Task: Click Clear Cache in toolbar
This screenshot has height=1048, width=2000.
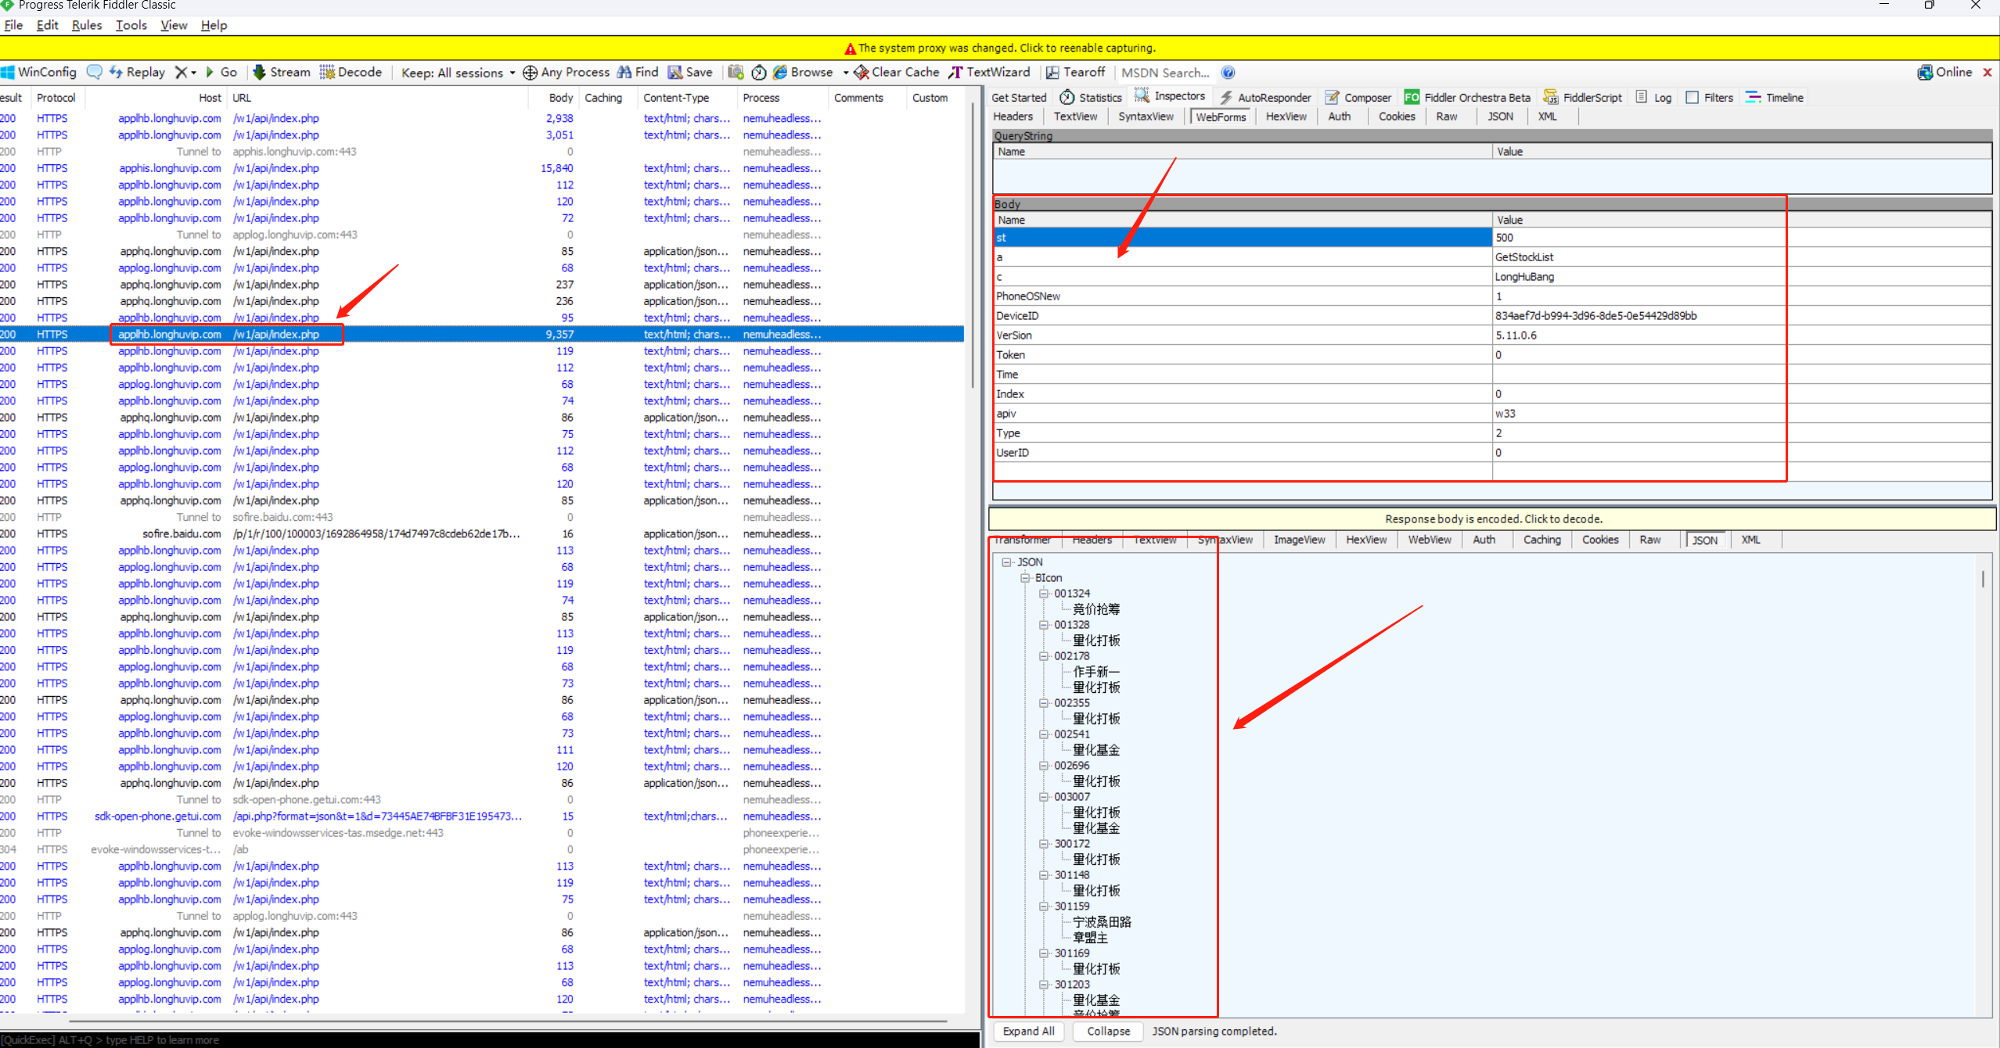Action: [897, 72]
